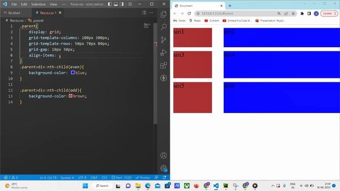Viewport: 340px width, 191px height.
Task: Show hidden system tray icons
Action: [273, 186]
